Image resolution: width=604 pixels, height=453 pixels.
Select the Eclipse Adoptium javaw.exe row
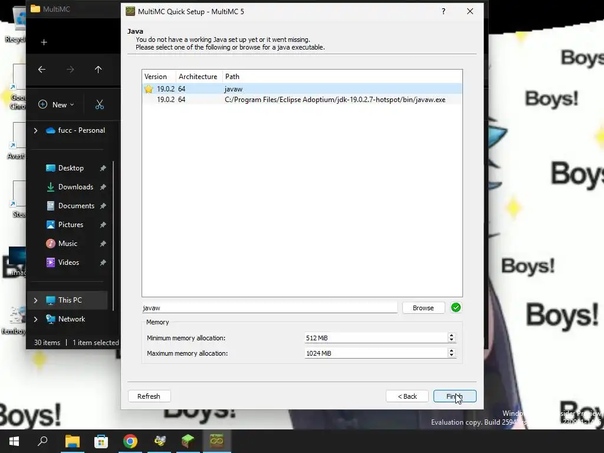pos(302,99)
